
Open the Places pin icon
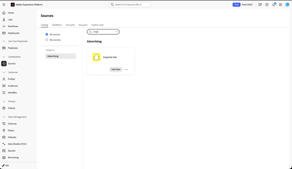(4, 131)
